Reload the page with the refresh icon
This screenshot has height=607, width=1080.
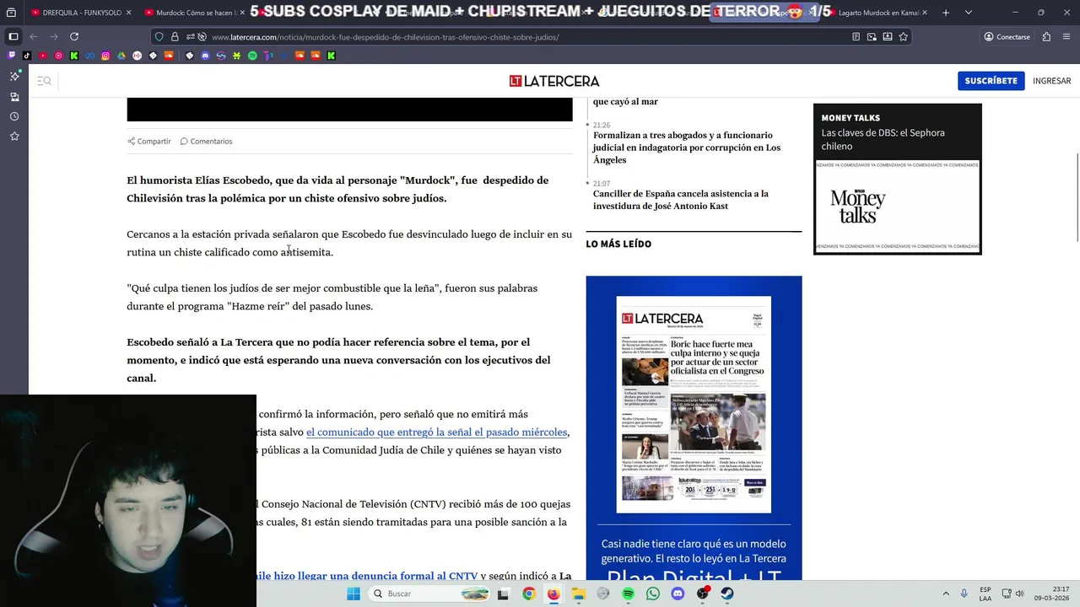point(74,36)
